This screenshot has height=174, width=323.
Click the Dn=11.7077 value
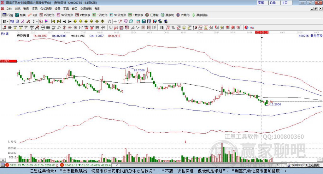coord(97,36)
